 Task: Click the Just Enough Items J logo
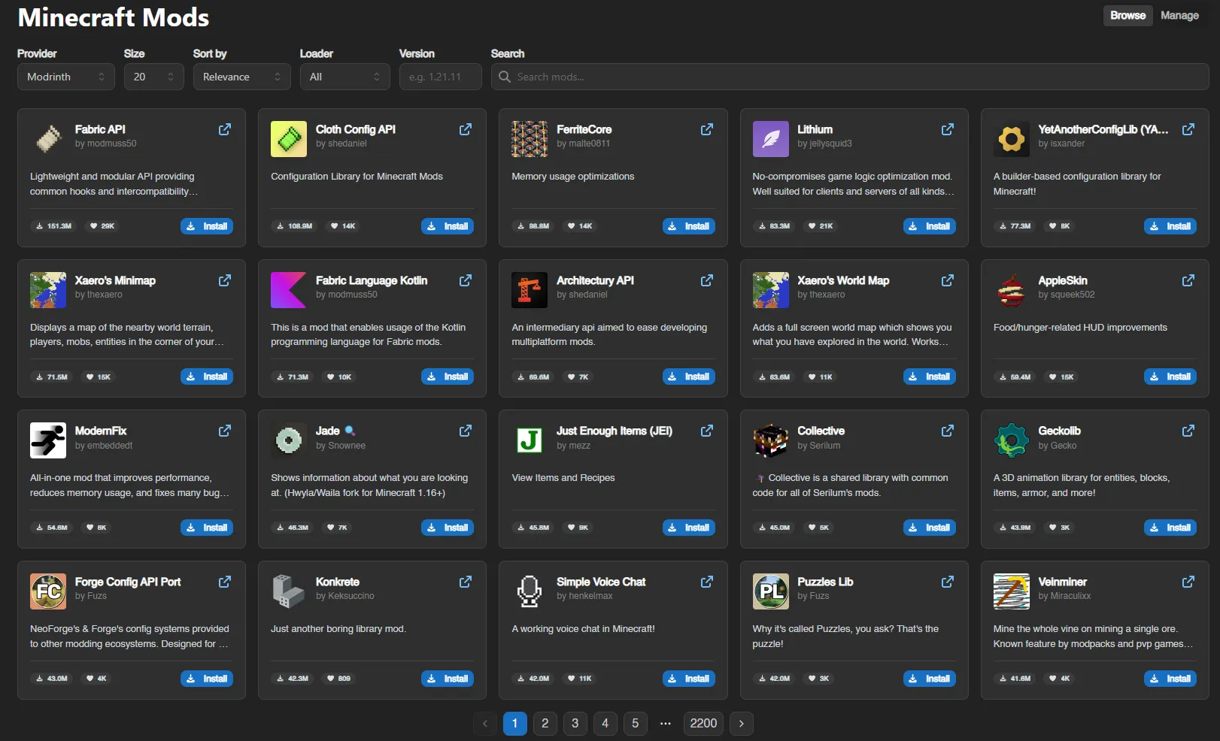530,440
